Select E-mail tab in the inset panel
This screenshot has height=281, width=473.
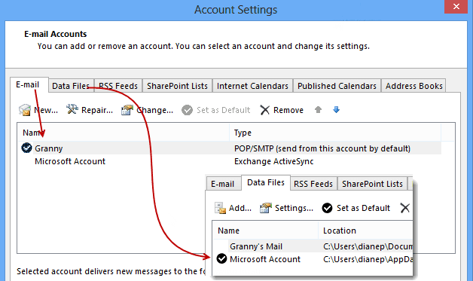point(224,184)
